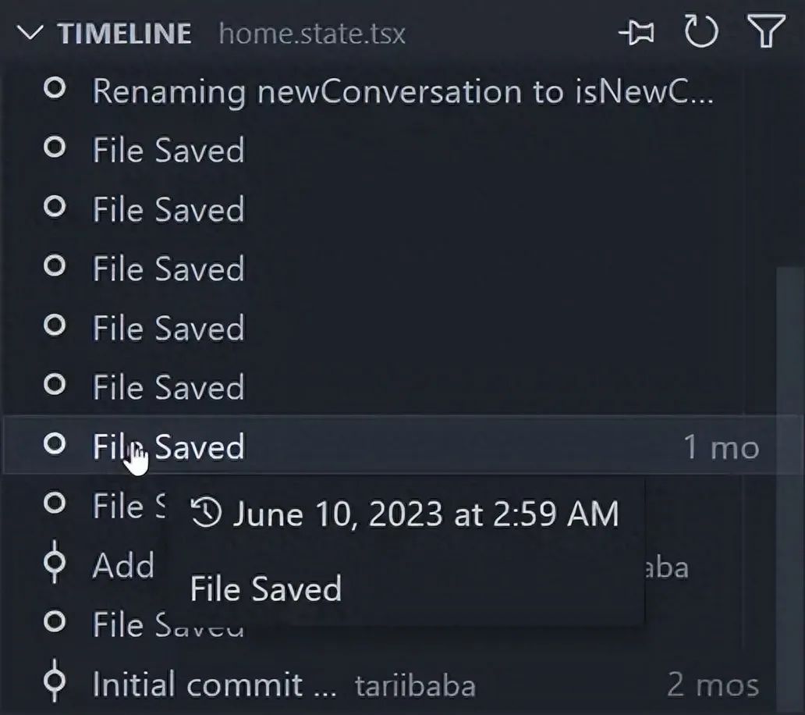Click the tariibaba author label on Initial commit

click(415, 685)
